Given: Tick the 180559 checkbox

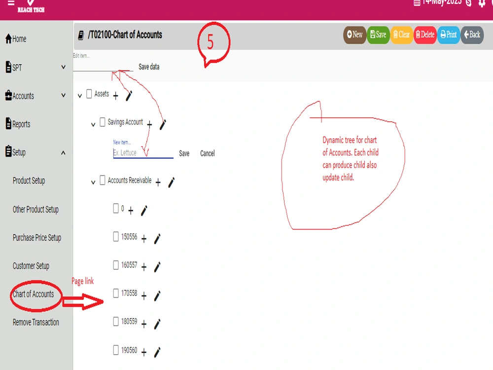Looking at the screenshot, I should coord(116,322).
